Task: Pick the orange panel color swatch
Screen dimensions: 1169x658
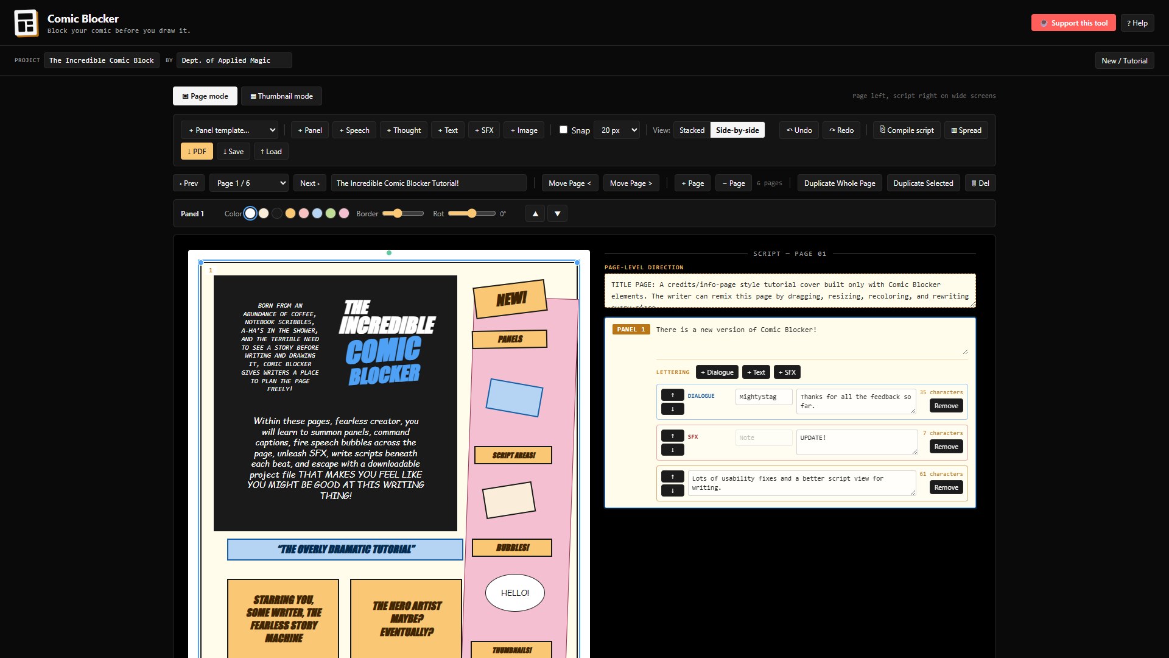Action: pyautogui.click(x=290, y=214)
